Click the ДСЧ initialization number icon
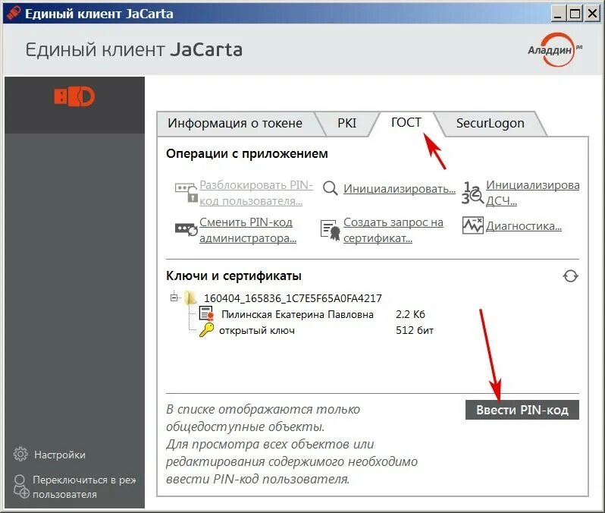This screenshot has height=513, width=605. (472, 193)
